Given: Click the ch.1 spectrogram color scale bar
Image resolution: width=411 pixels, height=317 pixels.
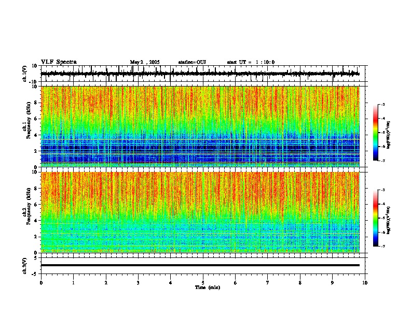Looking at the screenshot, I should click(x=375, y=133).
